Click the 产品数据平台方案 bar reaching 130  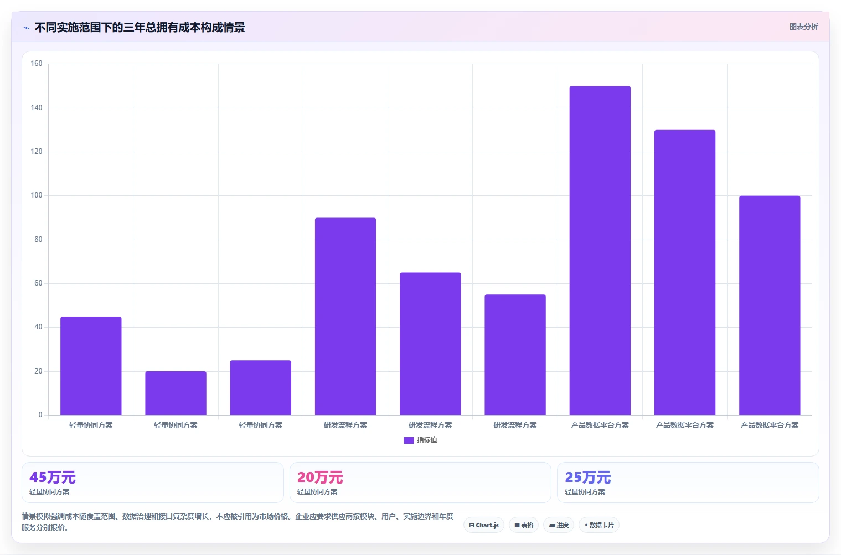(685, 272)
